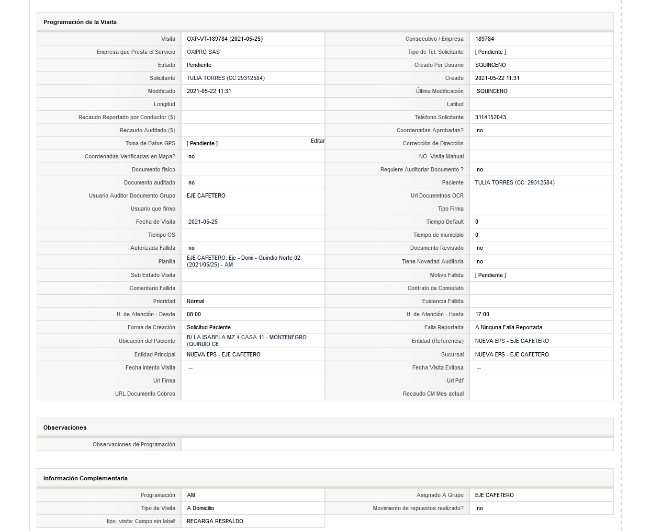This screenshot has height=531, width=662.
Task: Click the Editar link by Toma de Datos GPS
Action: point(318,141)
